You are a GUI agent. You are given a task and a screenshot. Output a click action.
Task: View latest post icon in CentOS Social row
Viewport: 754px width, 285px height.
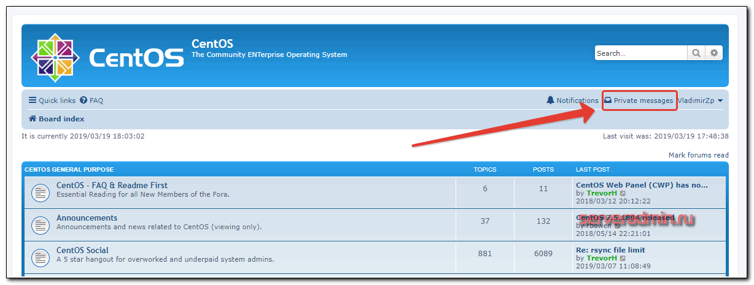[623, 259]
